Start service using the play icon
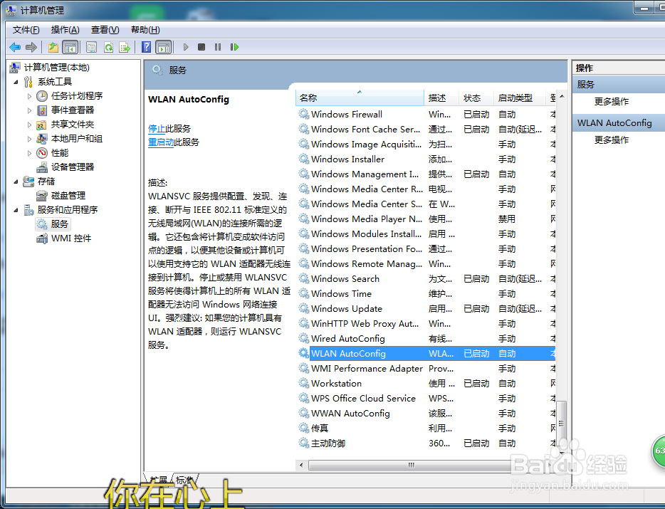The height and width of the screenshot is (509, 665). pos(186,47)
